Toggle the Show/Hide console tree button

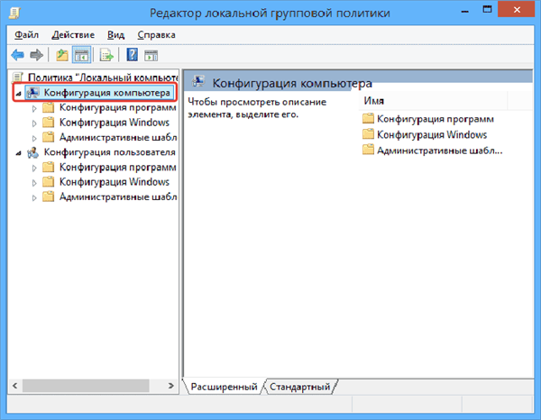click(x=82, y=55)
